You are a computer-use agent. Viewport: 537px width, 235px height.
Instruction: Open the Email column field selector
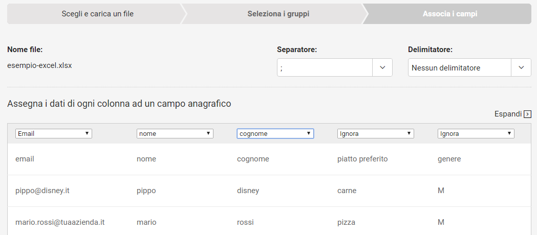54,133
